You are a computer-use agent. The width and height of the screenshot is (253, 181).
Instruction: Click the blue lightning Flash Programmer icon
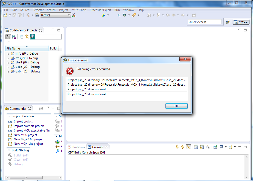[104, 15]
